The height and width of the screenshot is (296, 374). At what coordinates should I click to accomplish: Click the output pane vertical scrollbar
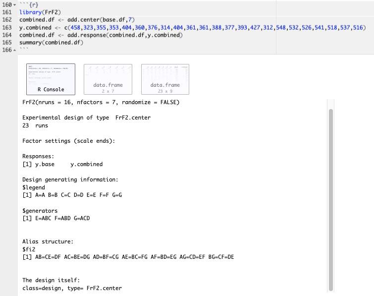pos(331,198)
